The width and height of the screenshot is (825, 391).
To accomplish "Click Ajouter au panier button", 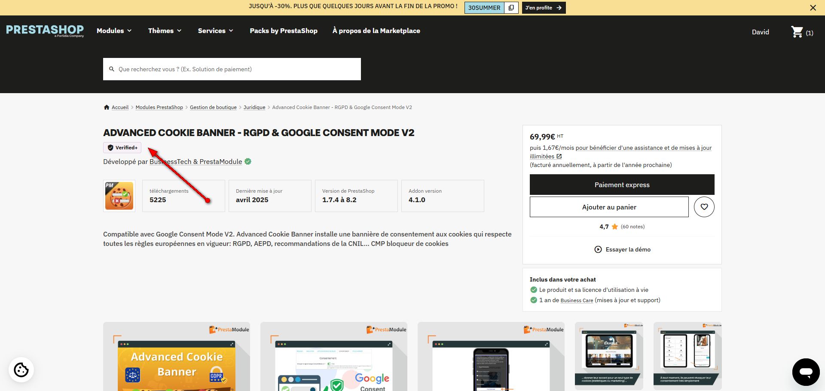I will tap(609, 207).
